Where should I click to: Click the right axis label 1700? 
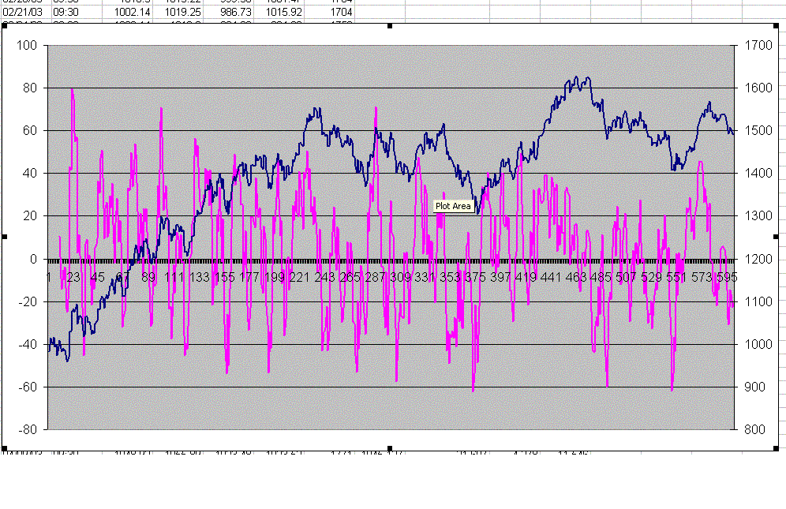(x=758, y=46)
